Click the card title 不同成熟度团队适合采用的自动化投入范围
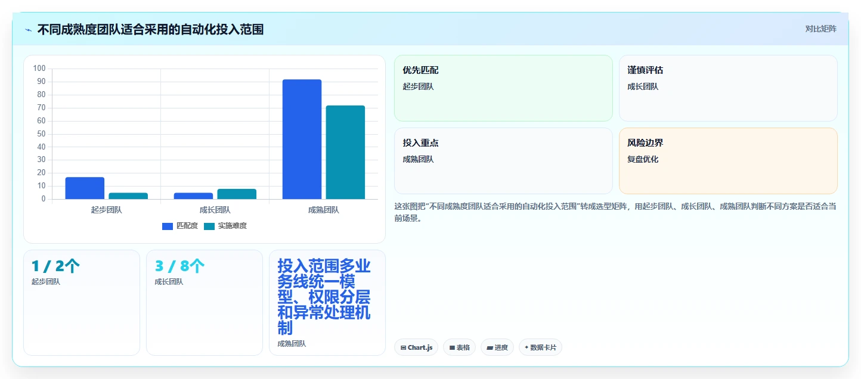Screen dimensions: 861x379 150,30
